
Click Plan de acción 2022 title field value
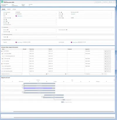(x=75, y=12)
